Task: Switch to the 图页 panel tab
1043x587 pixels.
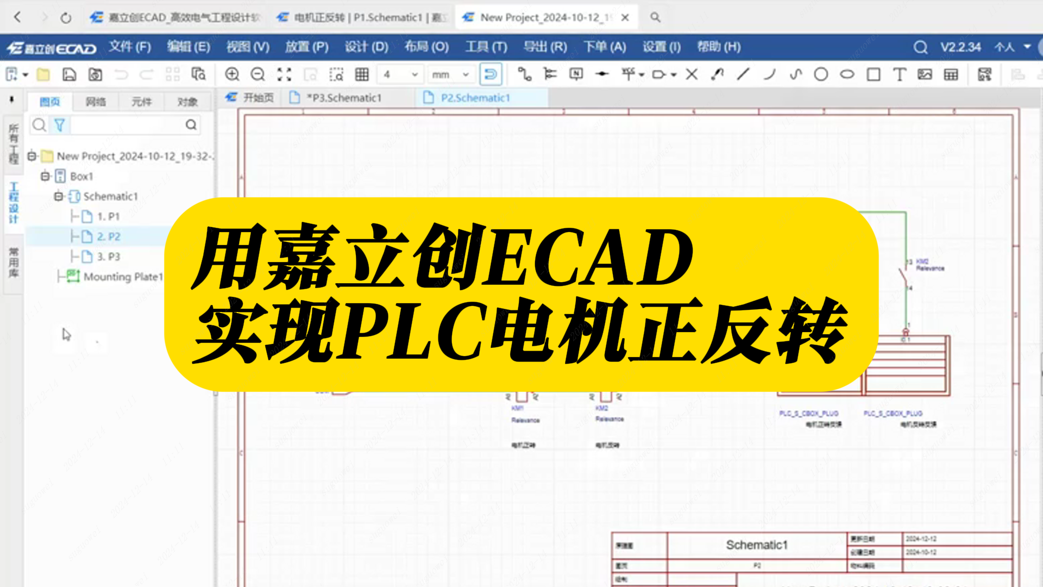Action: click(x=49, y=102)
